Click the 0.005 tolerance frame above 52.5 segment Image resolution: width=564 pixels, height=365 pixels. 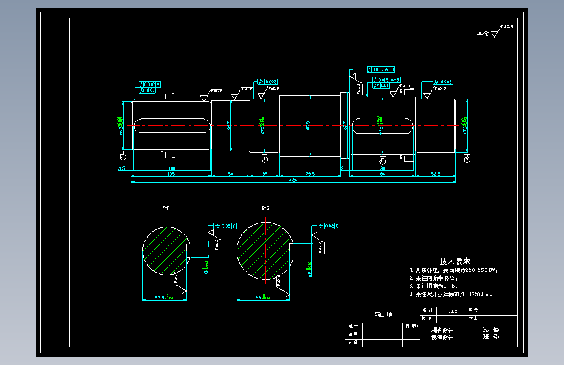pos(443,82)
